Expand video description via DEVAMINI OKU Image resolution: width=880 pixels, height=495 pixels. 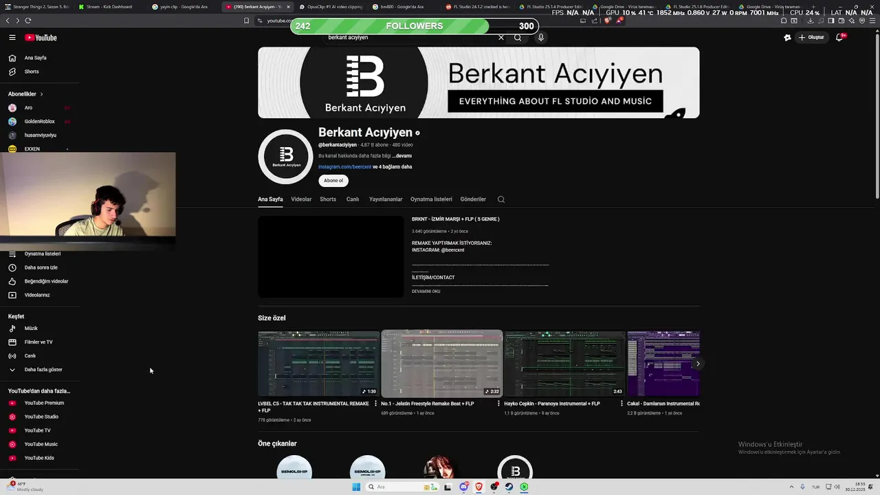tap(426, 291)
